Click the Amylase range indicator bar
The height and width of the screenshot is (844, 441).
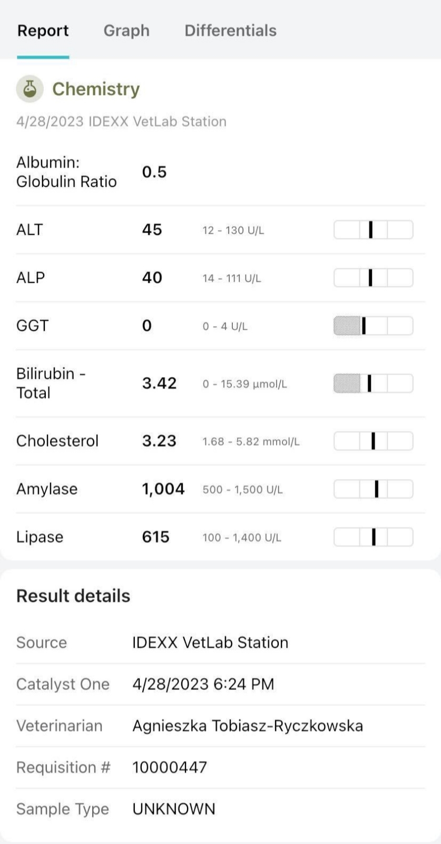pyautogui.click(x=374, y=489)
